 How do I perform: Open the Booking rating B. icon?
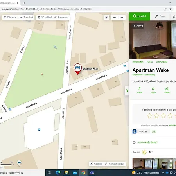135,131
